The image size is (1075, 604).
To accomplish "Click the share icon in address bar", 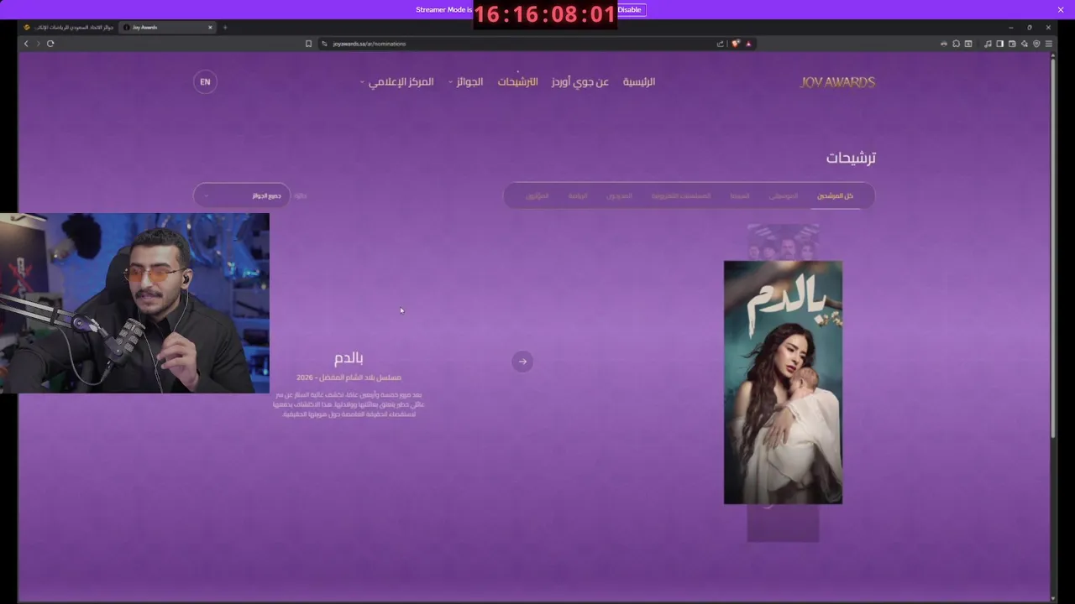I will point(721,44).
